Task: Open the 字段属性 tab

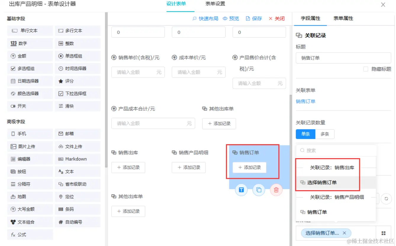Action: point(310,18)
